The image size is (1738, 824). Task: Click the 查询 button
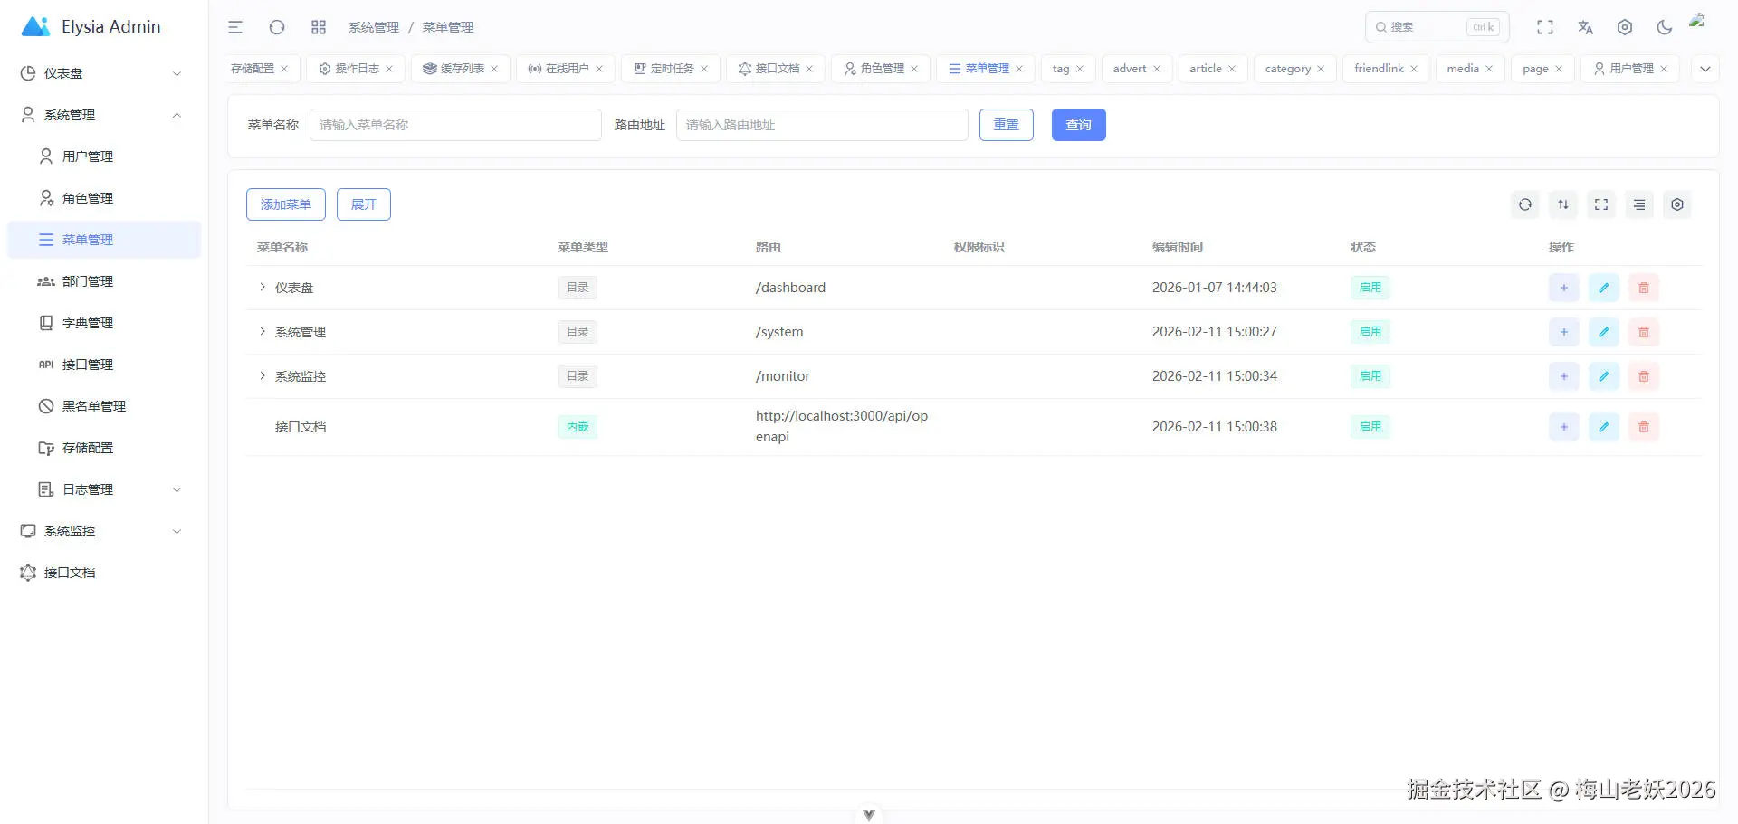pyautogui.click(x=1079, y=125)
